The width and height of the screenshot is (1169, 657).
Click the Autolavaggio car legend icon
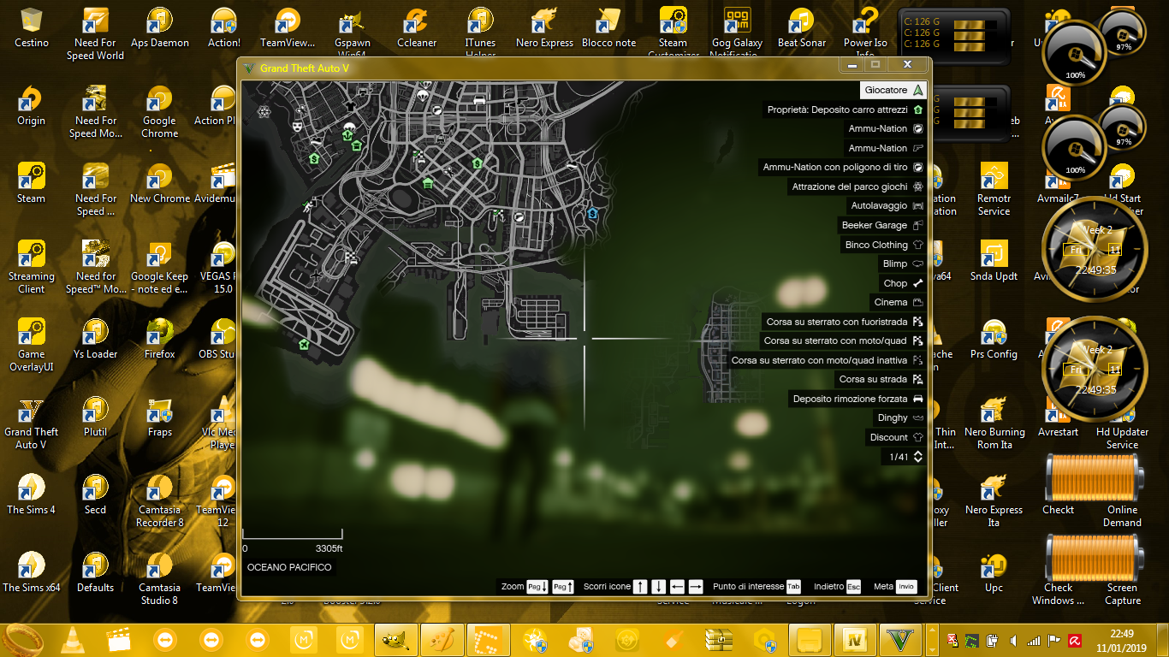pyautogui.click(x=917, y=206)
